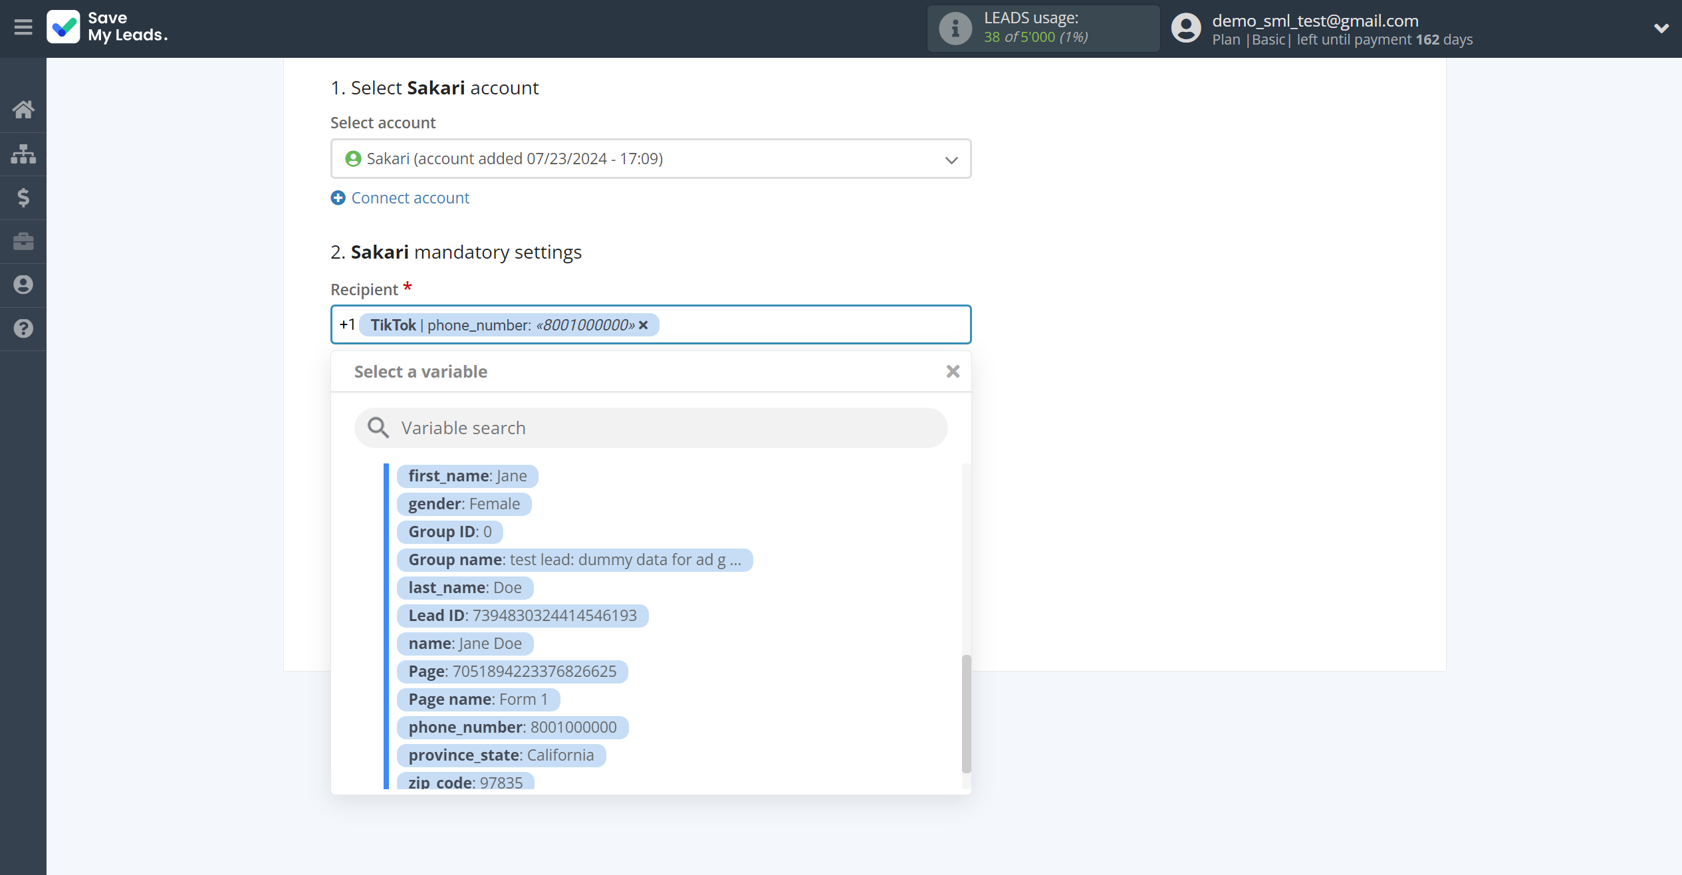
Task: Select the last_name: Doe variable
Action: click(x=465, y=588)
